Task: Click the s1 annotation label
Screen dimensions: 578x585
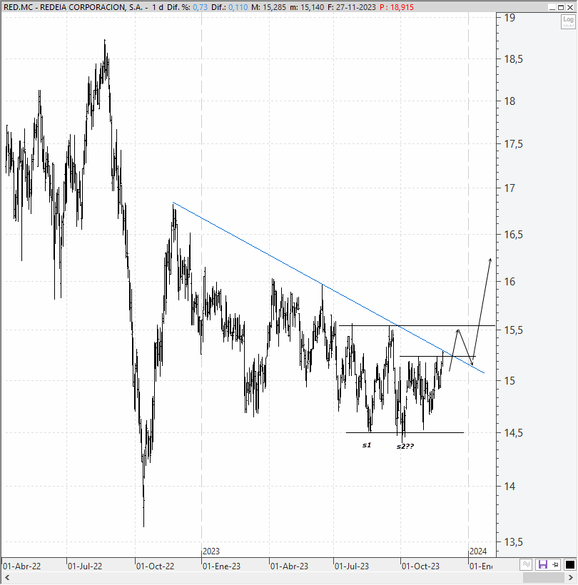Action: (x=367, y=444)
